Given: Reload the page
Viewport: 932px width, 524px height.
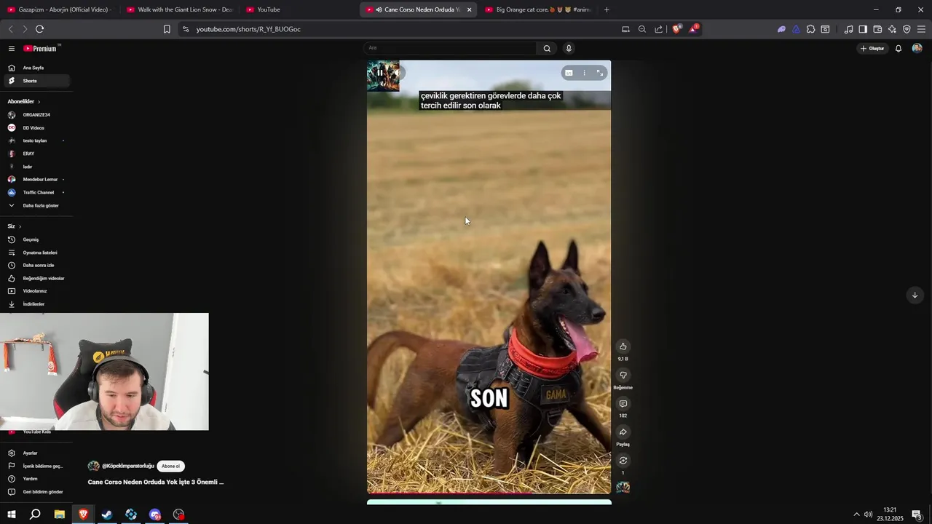Looking at the screenshot, I should tap(39, 29).
